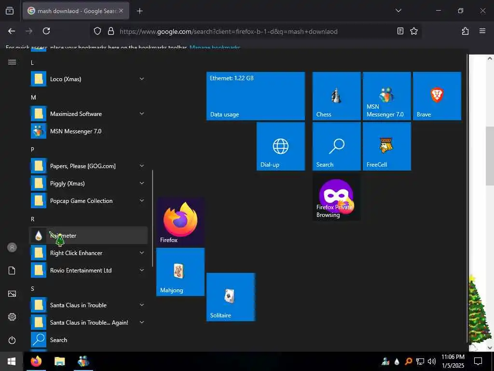Viewport: 494px width, 371px height.
Task: Jump using the letter S header
Action: pos(32,289)
